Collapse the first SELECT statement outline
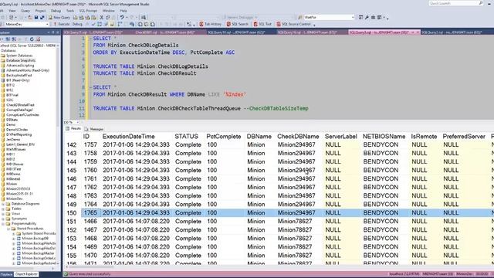The image size is (494, 278). [x=91, y=39]
